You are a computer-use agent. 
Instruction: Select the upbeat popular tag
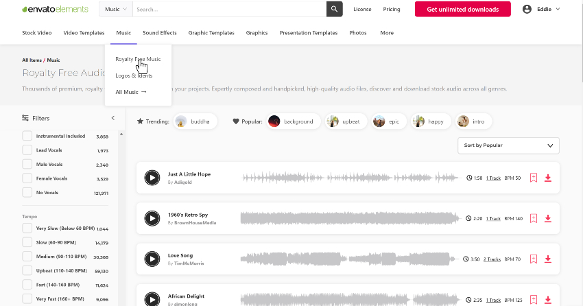346,121
